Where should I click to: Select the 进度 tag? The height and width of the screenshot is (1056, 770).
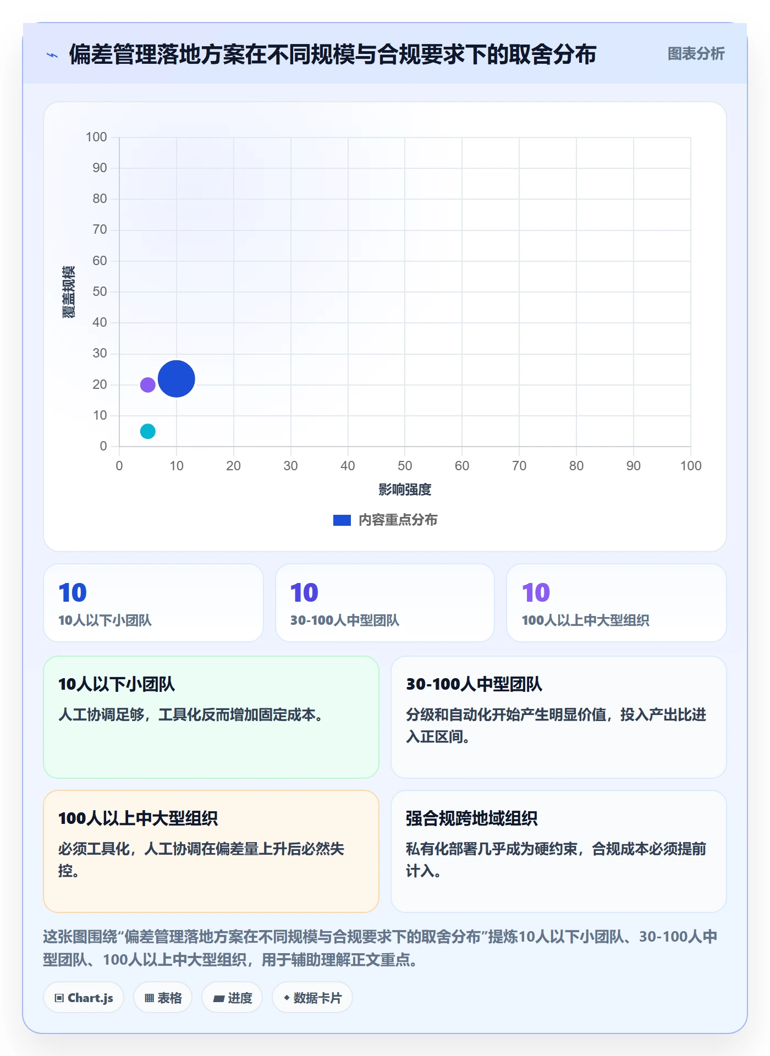pos(232,998)
